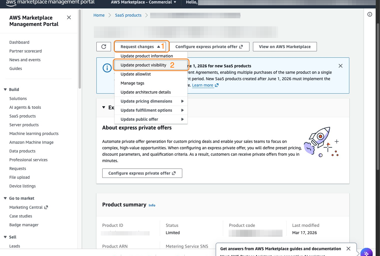Click the AWS Marketplace Management Portal logo
The width and height of the screenshot is (380, 256).
click(x=50, y=2)
